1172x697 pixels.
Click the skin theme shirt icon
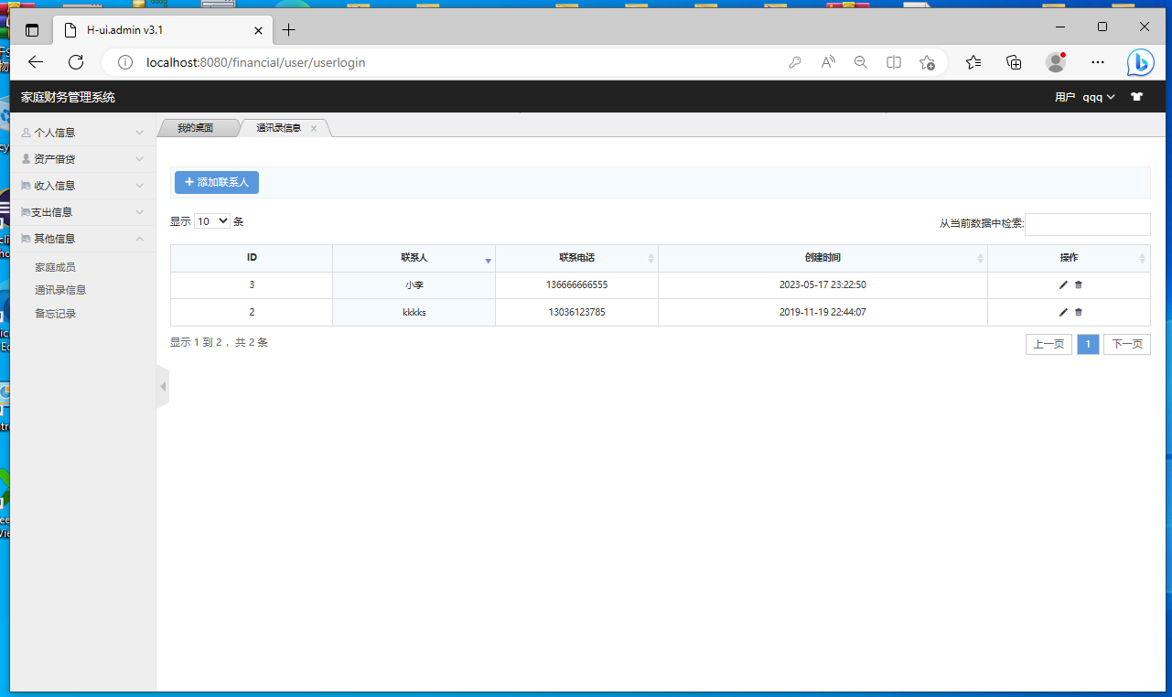tap(1137, 97)
